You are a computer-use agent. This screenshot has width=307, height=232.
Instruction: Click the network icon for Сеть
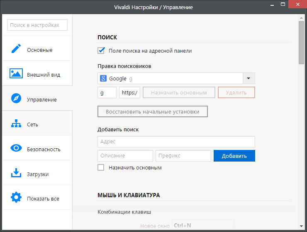[16, 123]
